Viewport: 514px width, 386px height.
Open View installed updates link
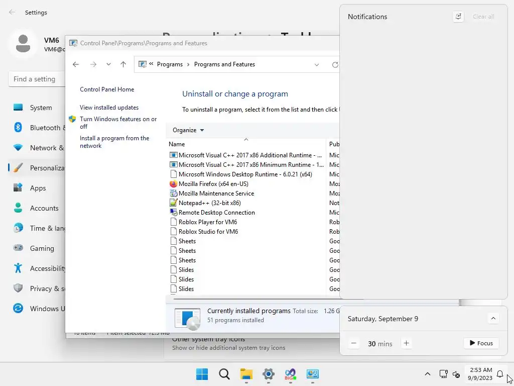109,108
